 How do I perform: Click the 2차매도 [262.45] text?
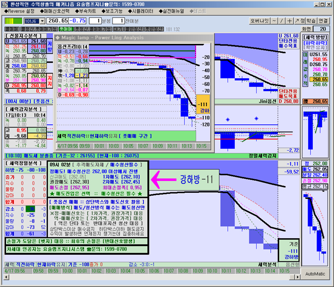tap(121, 182)
